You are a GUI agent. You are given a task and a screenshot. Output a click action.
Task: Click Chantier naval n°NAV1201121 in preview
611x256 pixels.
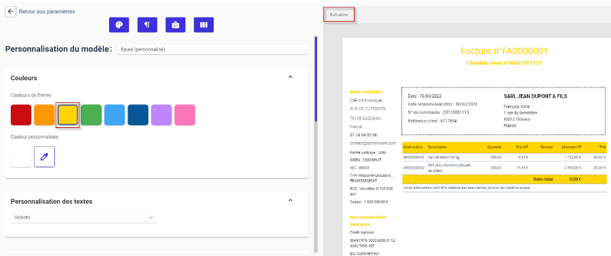(x=505, y=62)
